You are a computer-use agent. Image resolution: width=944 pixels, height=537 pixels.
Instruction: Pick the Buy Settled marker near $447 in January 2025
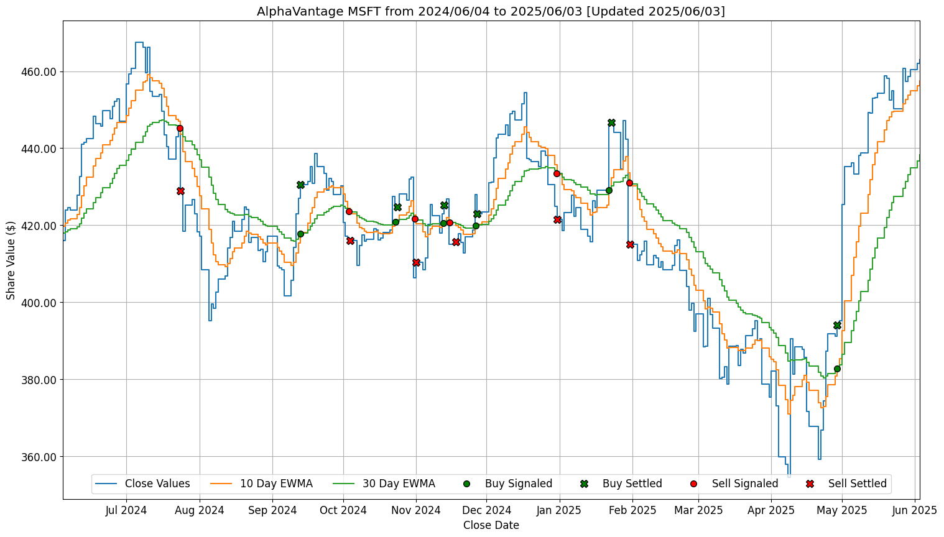pos(611,122)
